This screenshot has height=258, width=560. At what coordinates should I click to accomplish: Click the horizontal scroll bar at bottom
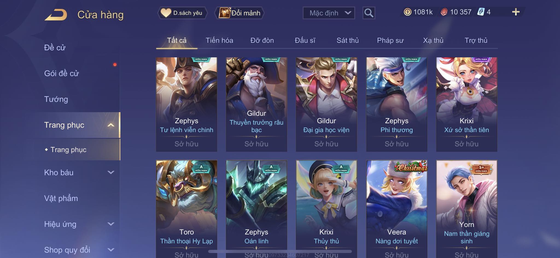point(280,251)
